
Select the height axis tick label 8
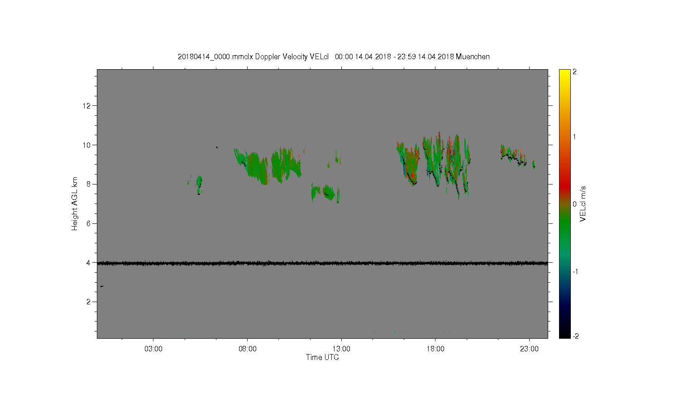(x=90, y=184)
